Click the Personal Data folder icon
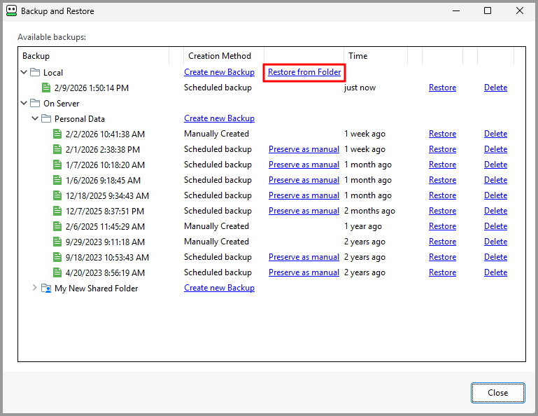538x416 pixels. [46, 118]
